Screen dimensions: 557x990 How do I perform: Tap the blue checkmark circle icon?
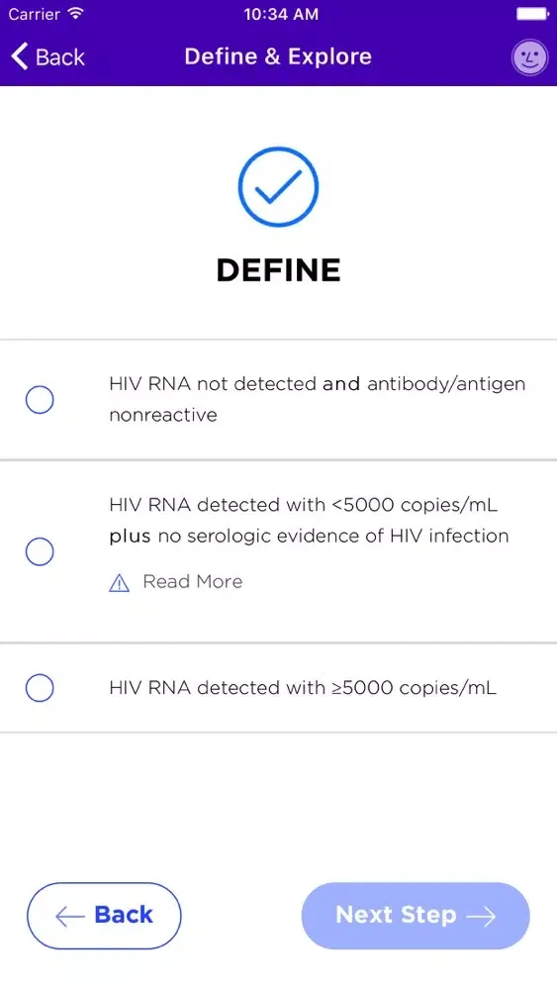[x=278, y=187]
